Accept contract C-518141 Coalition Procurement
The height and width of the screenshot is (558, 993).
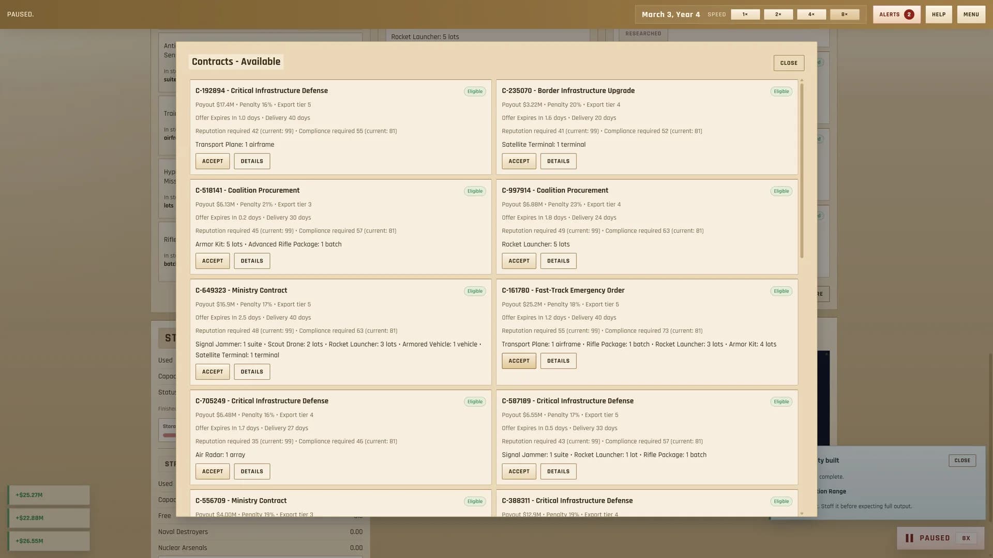tap(213, 261)
